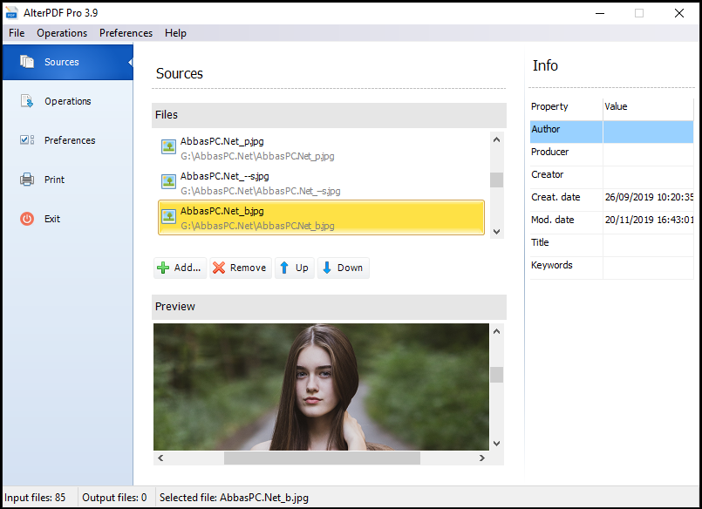This screenshot has width=702, height=509.
Task: Click the Remove button
Action: tap(241, 268)
